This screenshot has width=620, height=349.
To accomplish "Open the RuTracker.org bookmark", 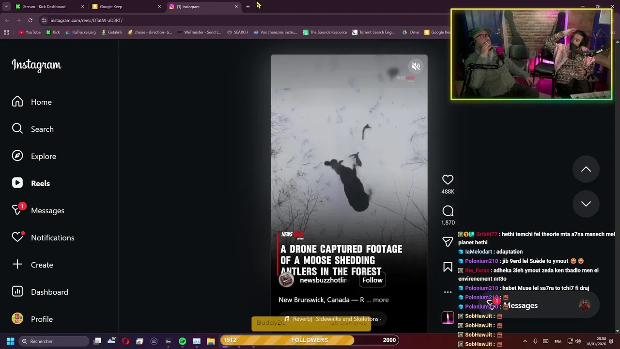I will pos(80,32).
